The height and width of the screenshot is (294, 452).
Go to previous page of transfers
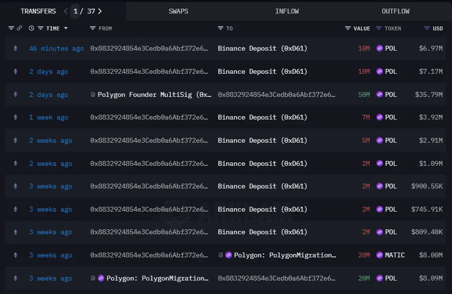[66, 11]
